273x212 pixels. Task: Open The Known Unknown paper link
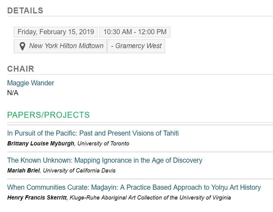pos(104,160)
